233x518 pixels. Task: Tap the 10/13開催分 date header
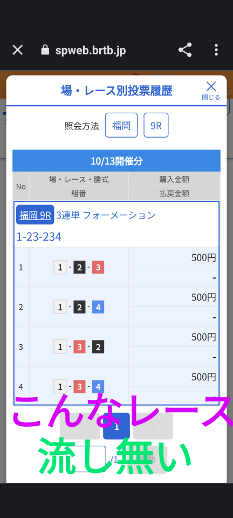click(x=116, y=161)
